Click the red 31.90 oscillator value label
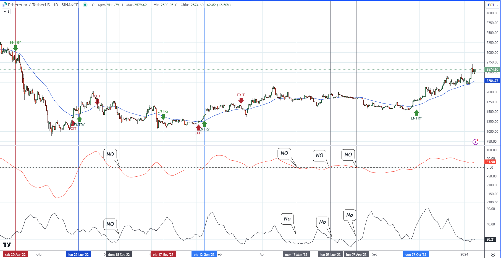501x258 pixels. pyautogui.click(x=490, y=162)
